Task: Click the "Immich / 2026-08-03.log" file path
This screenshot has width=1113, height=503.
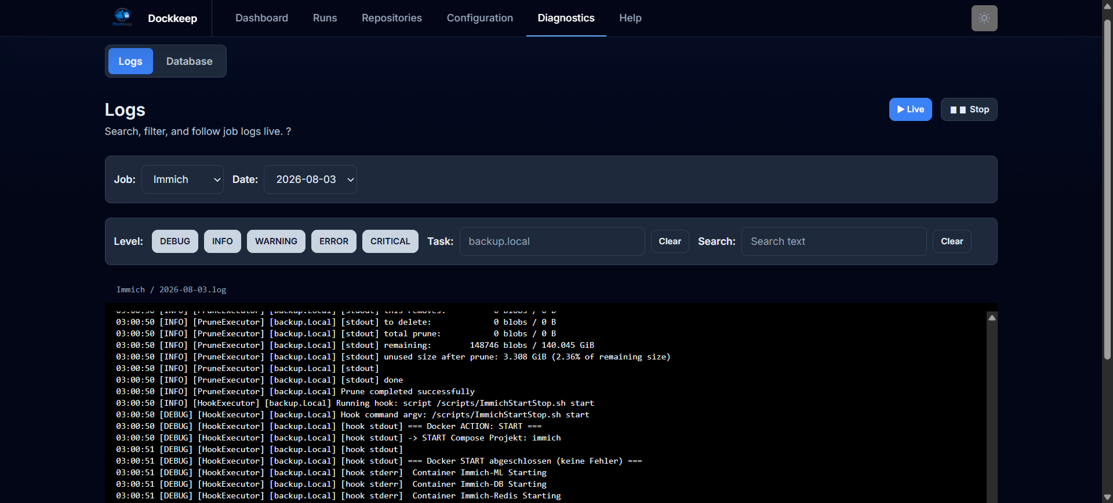Action: coord(171,289)
